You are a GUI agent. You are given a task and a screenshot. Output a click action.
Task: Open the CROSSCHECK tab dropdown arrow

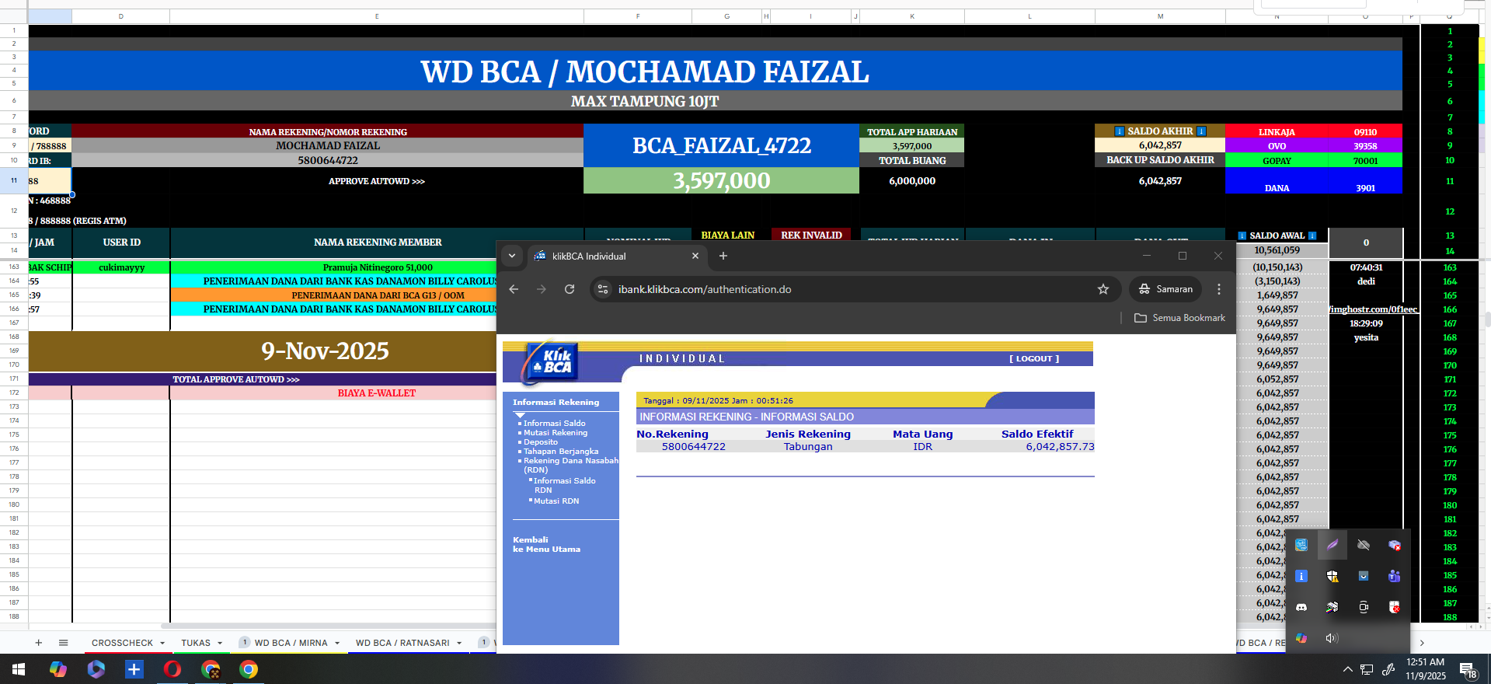162,643
